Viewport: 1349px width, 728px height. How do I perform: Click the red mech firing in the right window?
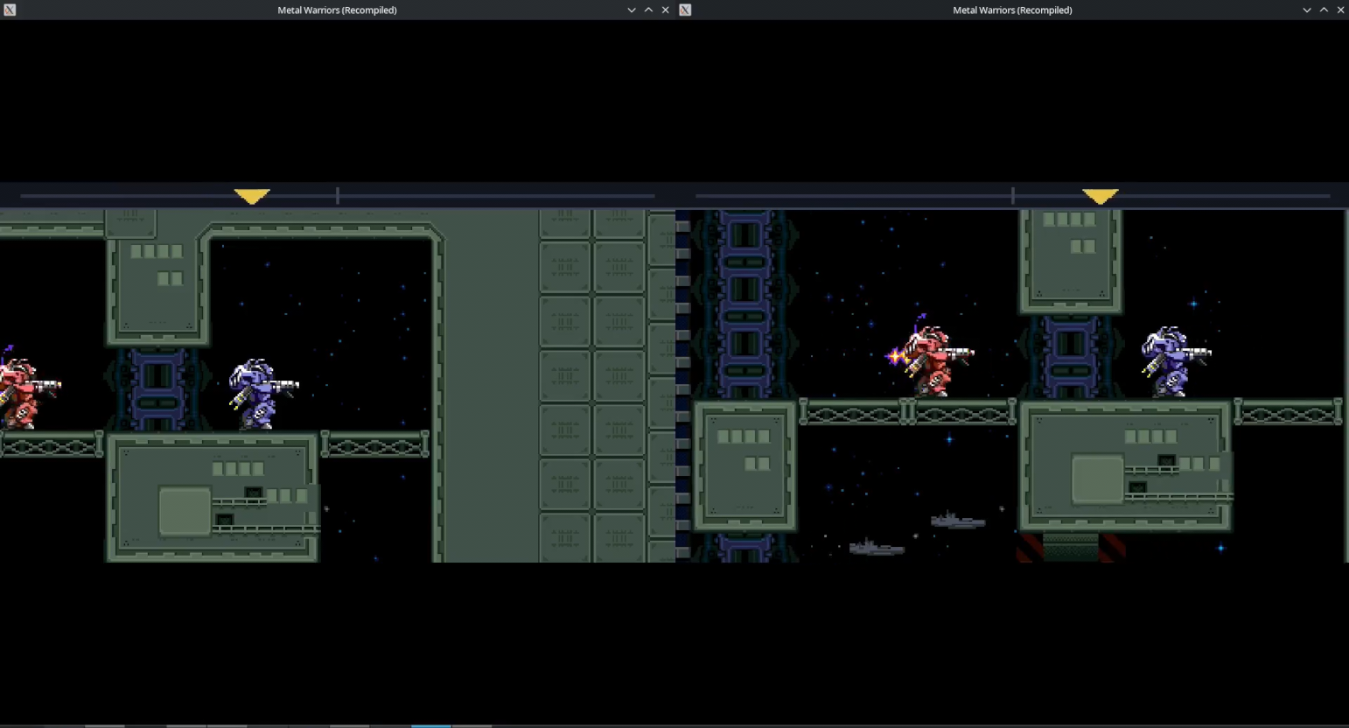tap(929, 357)
